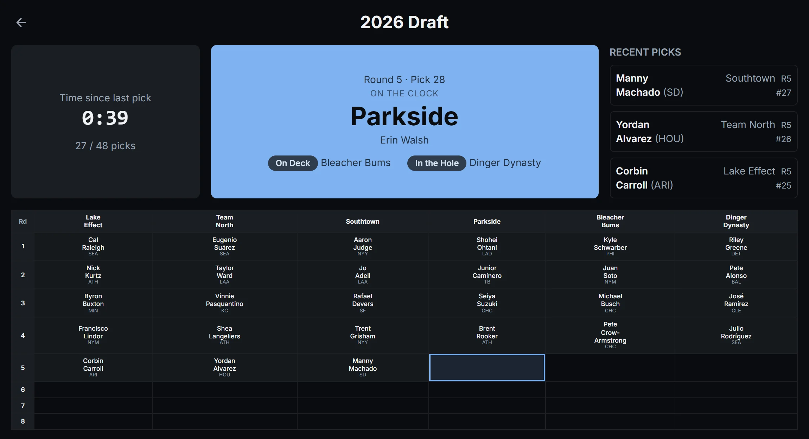Click the Bleacher Bums column header
Image resolution: width=809 pixels, height=439 pixels.
pos(610,221)
